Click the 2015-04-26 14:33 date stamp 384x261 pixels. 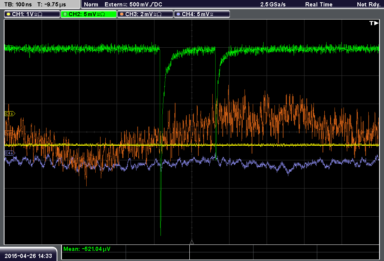point(28,256)
